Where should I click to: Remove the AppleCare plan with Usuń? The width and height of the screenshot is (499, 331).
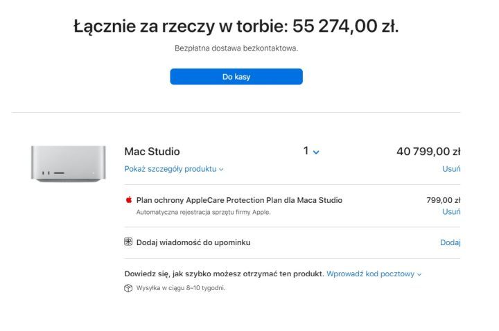click(451, 212)
